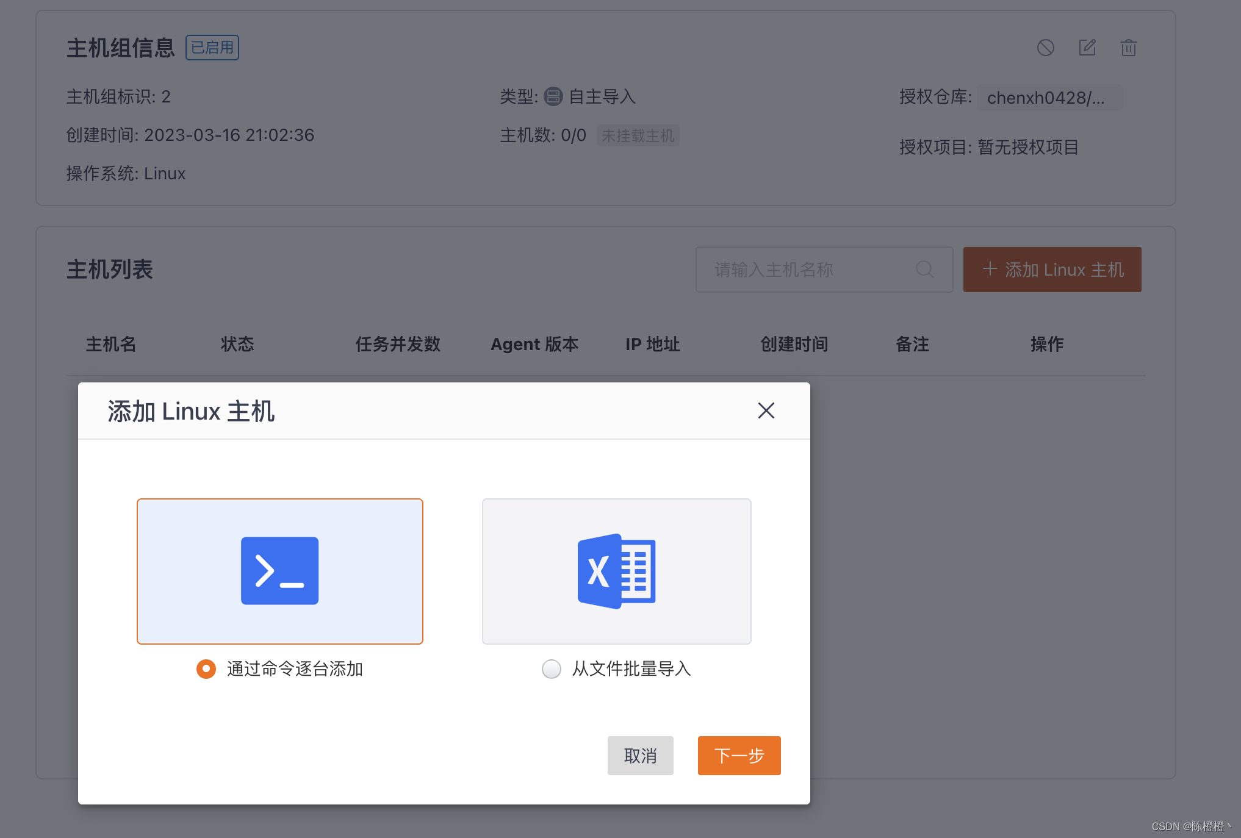Click the edit host group icon
This screenshot has height=838, width=1241.
pyautogui.click(x=1087, y=48)
